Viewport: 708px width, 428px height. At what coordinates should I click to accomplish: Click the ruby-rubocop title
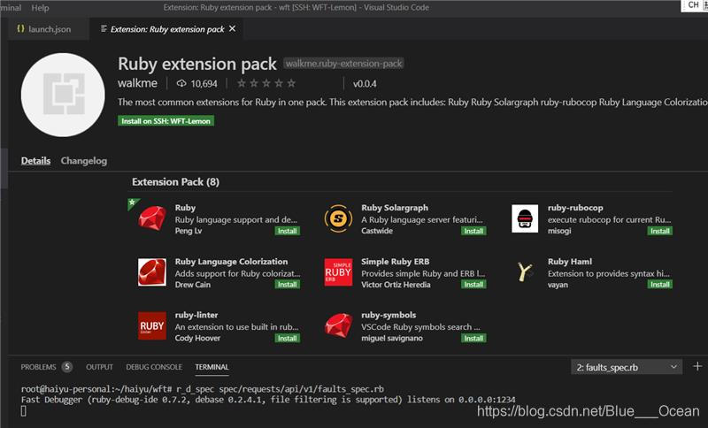tap(575, 208)
